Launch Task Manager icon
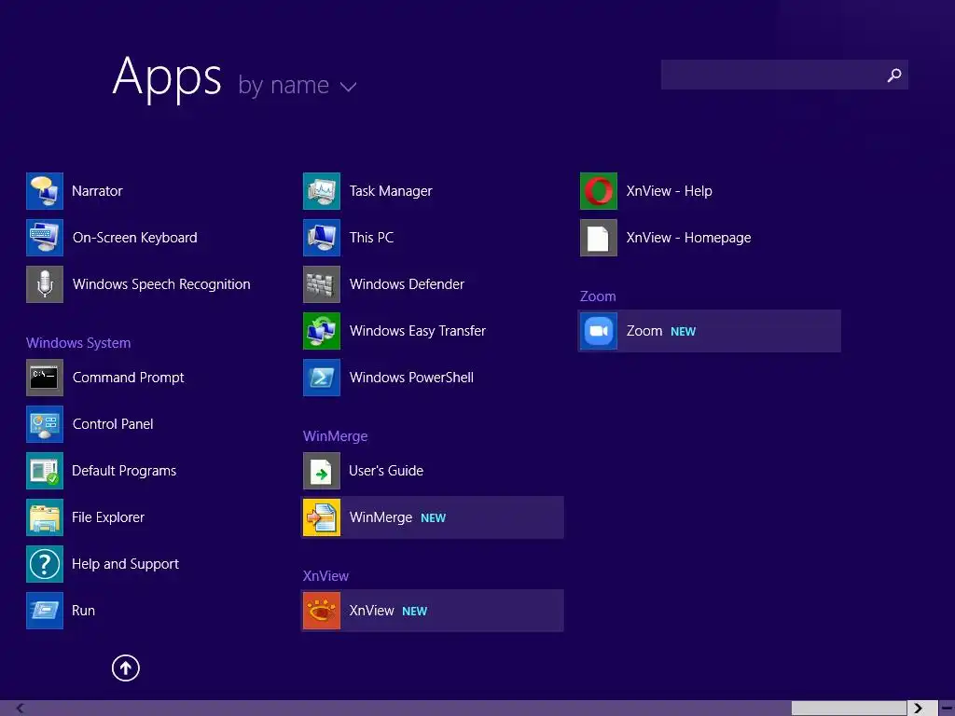The height and width of the screenshot is (716, 955). pyautogui.click(x=322, y=191)
